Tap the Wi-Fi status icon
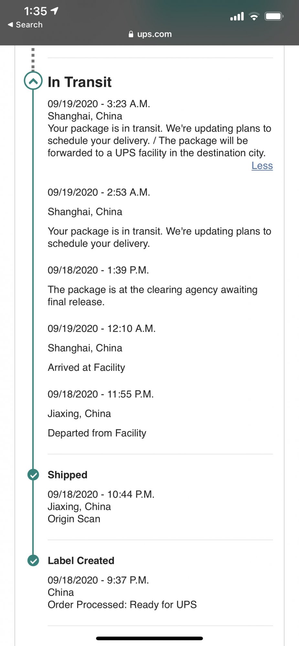Screen dimensions: 299x646 point(254,16)
